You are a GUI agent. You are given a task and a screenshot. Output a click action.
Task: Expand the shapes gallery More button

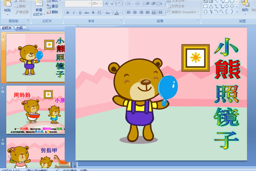(237, 11)
